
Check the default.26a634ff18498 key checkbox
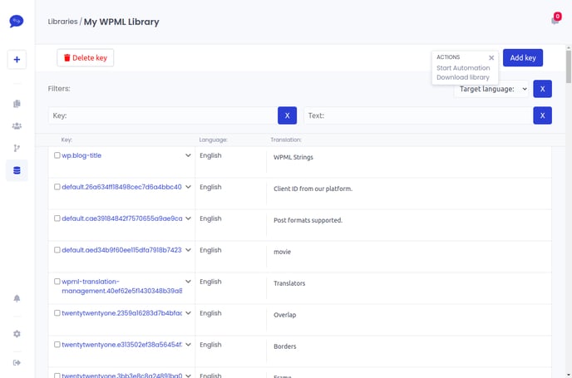coord(57,187)
